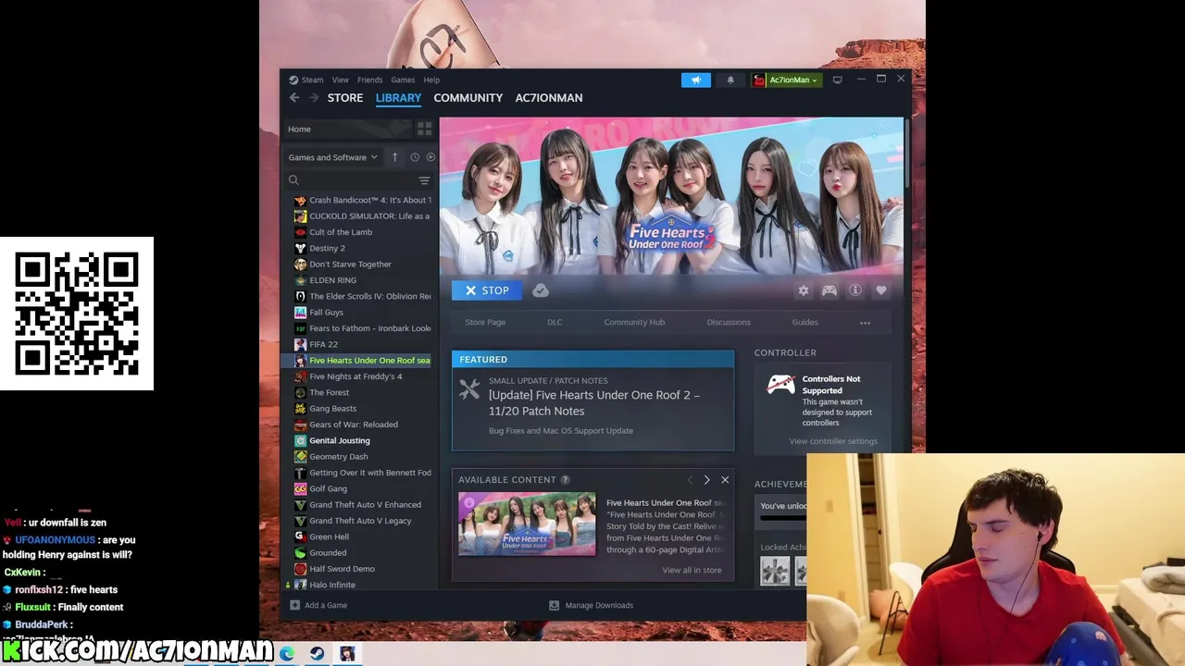Select Geometry Dash in library
Screen dimensions: 1185x666
[x=338, y=457]
